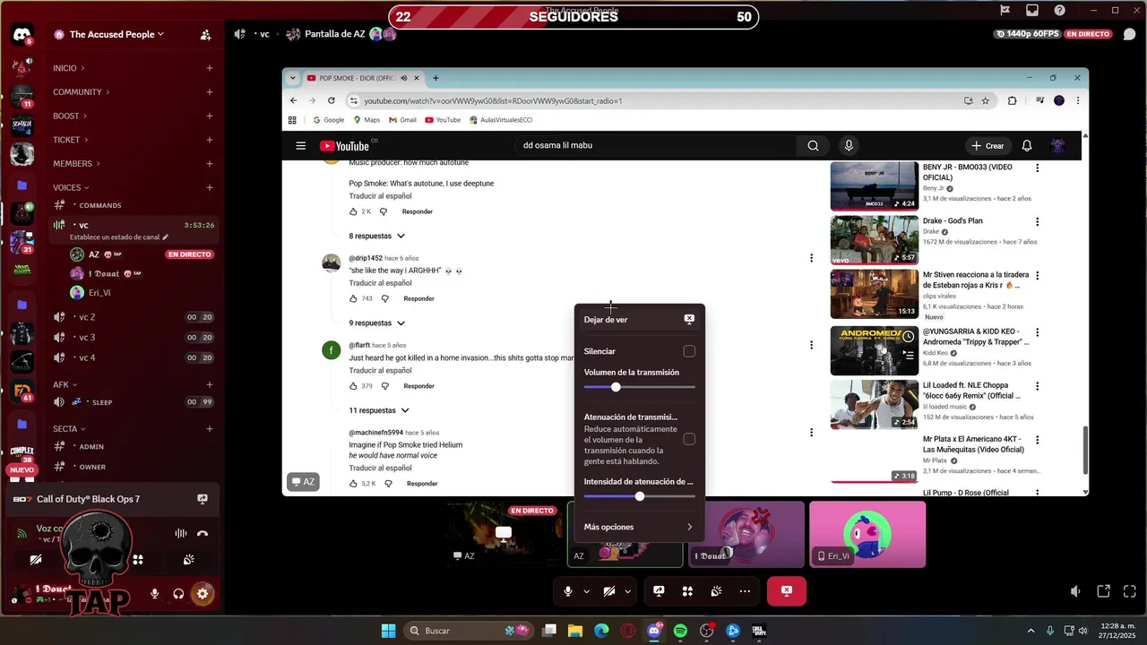This screenshot has height=645, width=1147.
Task: Open activities icon in the voice panel
Action: pyautogui.click(x=138, y=560)
